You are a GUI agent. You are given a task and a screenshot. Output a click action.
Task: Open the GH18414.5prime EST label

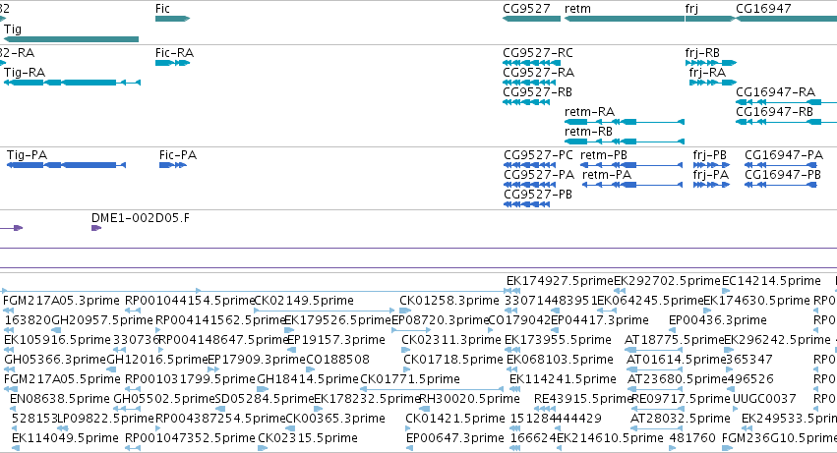tap(308, 380)
